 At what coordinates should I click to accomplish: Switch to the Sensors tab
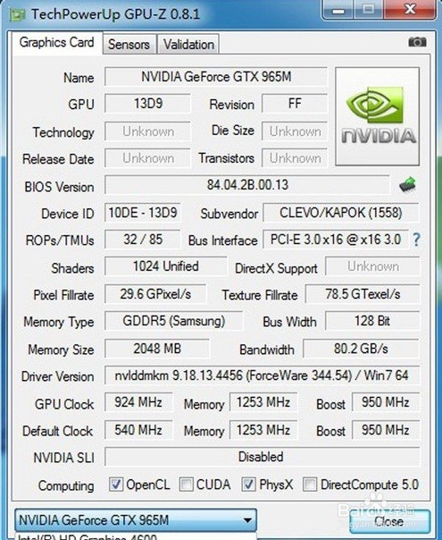tap(129, 44)
